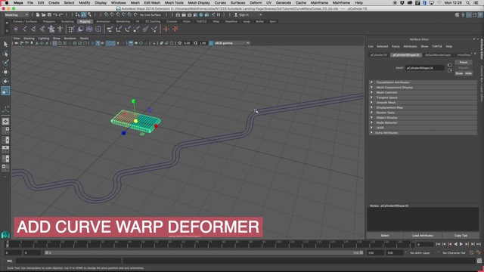484x272 pixels.
Task: Click the Quick Rig character shelf icon
Action: tap(51, 29)
